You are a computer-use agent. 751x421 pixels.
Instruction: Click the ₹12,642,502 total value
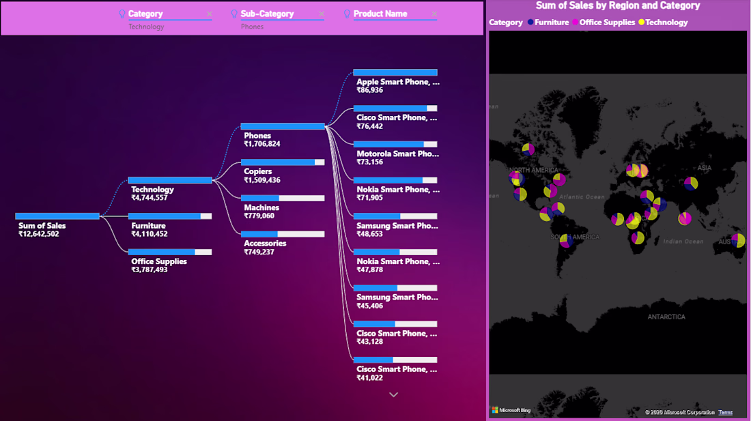click(x=39, y=234)
